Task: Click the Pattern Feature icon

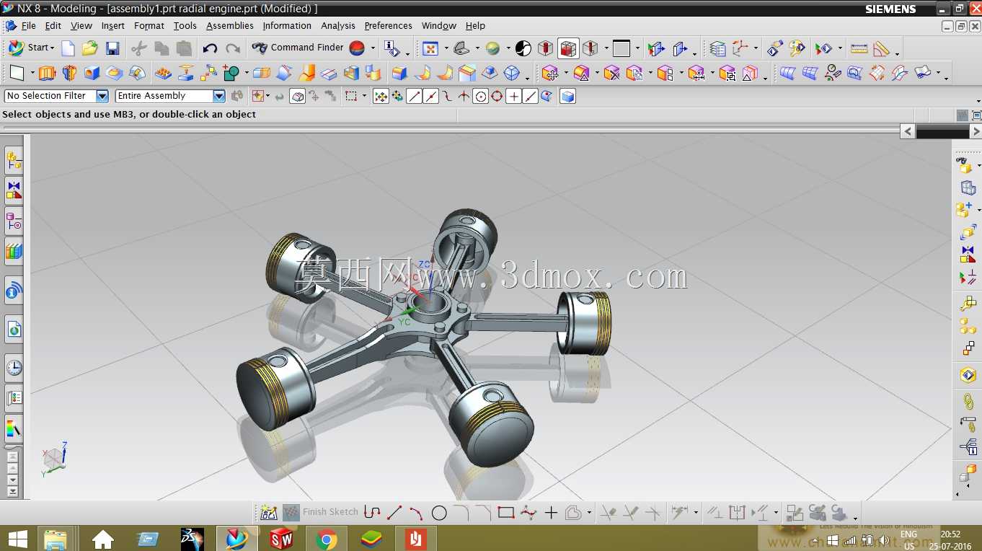Action: [x=164, y=73]
